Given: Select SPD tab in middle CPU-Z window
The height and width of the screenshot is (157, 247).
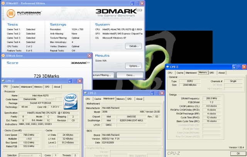Looking at the screenshot, I should coord(130,99).
